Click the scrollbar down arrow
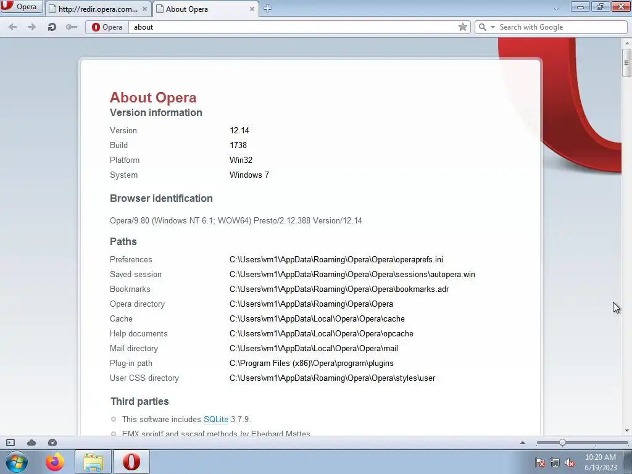 pos(627,430)
